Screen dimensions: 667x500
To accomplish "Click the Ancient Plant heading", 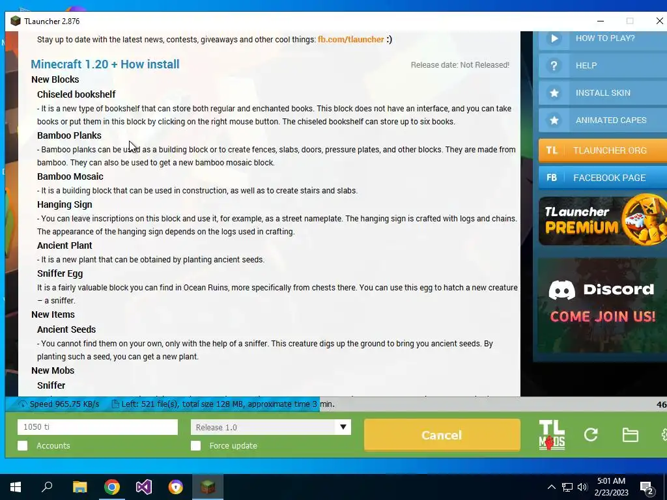I will coord(64,245).
